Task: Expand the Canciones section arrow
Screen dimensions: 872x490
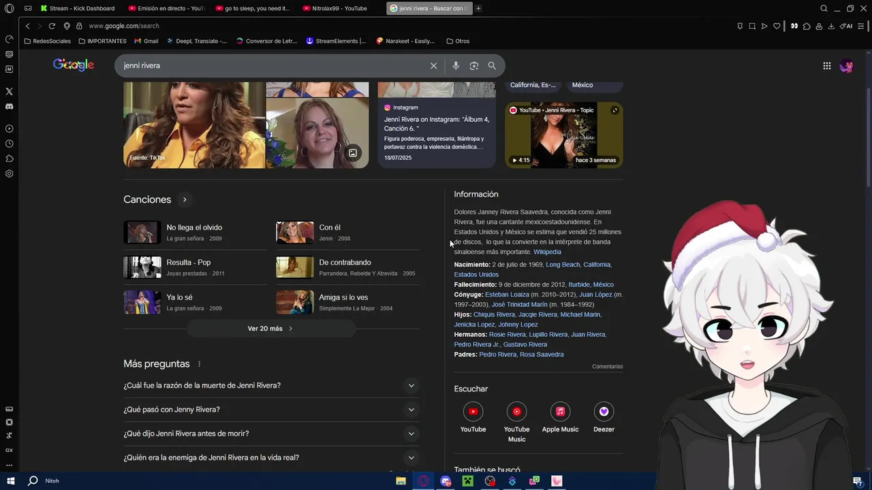Action: click(185, 199)
